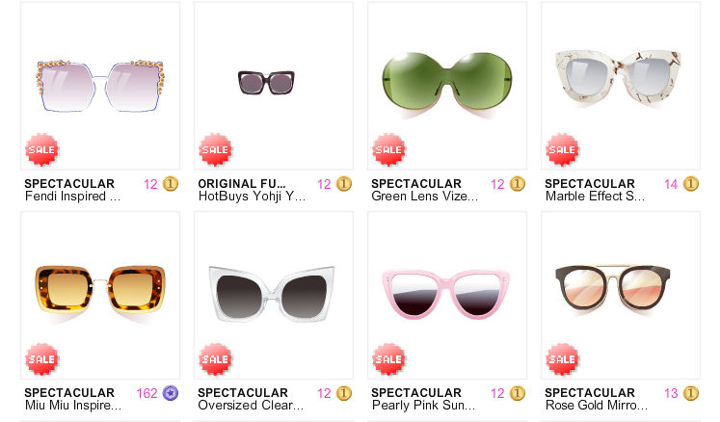The image size is (720, 422).
Task: Open the Miu Miu Inspire... item name
Action: 73,406
